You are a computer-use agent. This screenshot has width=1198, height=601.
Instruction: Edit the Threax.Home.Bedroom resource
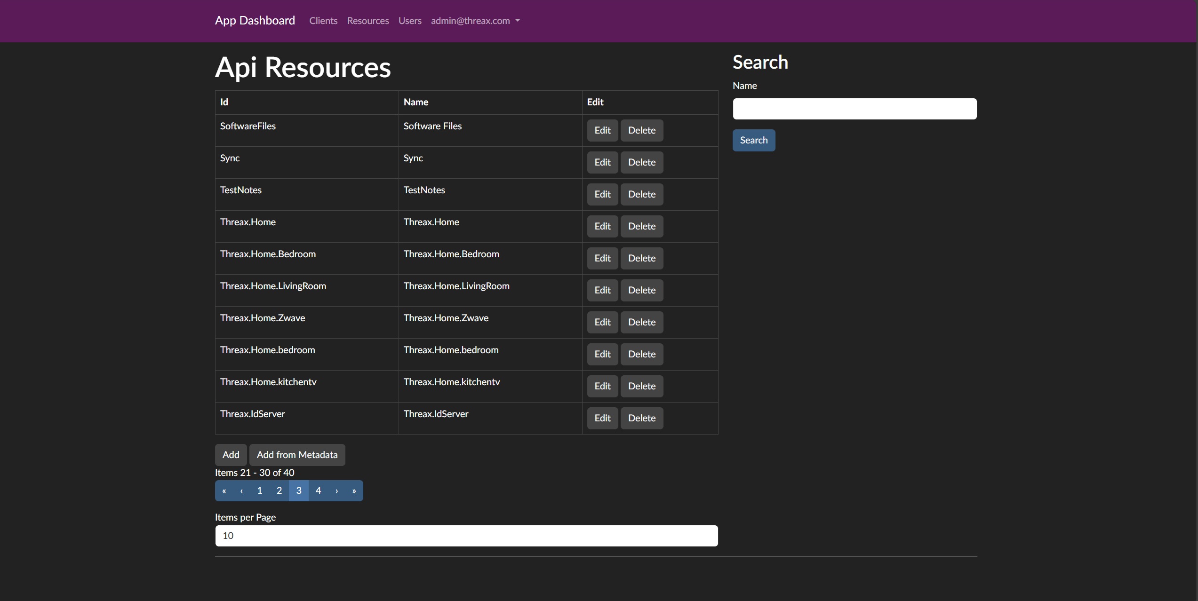tap(602, 258)
